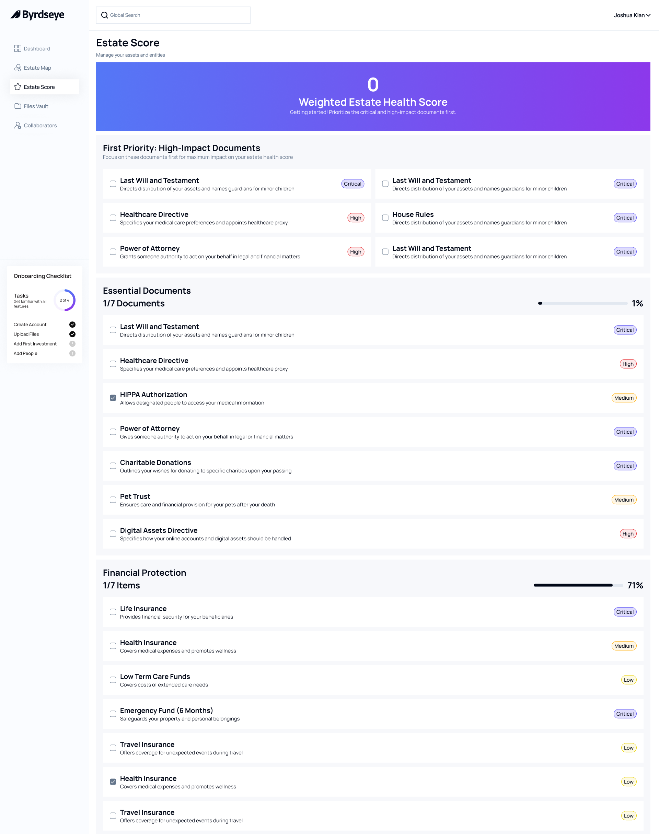Image resolution: width=659 pixels, height=834 pixels.
Task: Tick the Life Insurance checkbox
Action: pos(113,612)
